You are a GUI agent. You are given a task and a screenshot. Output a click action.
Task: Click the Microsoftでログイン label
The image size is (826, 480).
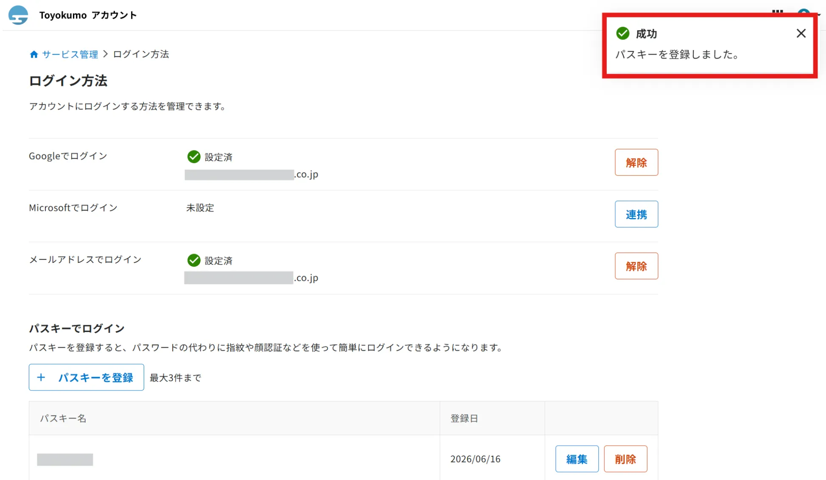coord(73,208)
